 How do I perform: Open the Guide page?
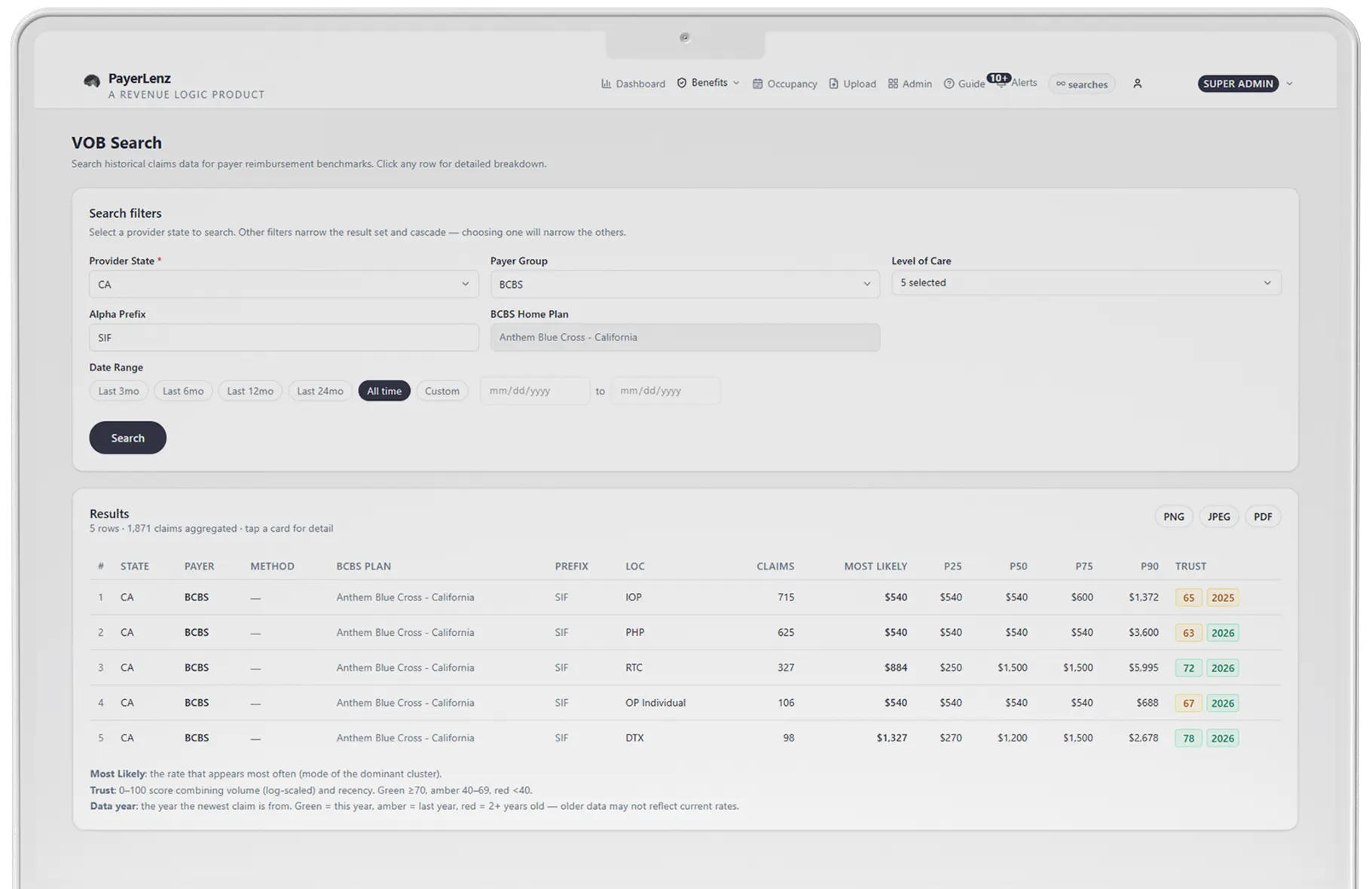click(964, 84)
